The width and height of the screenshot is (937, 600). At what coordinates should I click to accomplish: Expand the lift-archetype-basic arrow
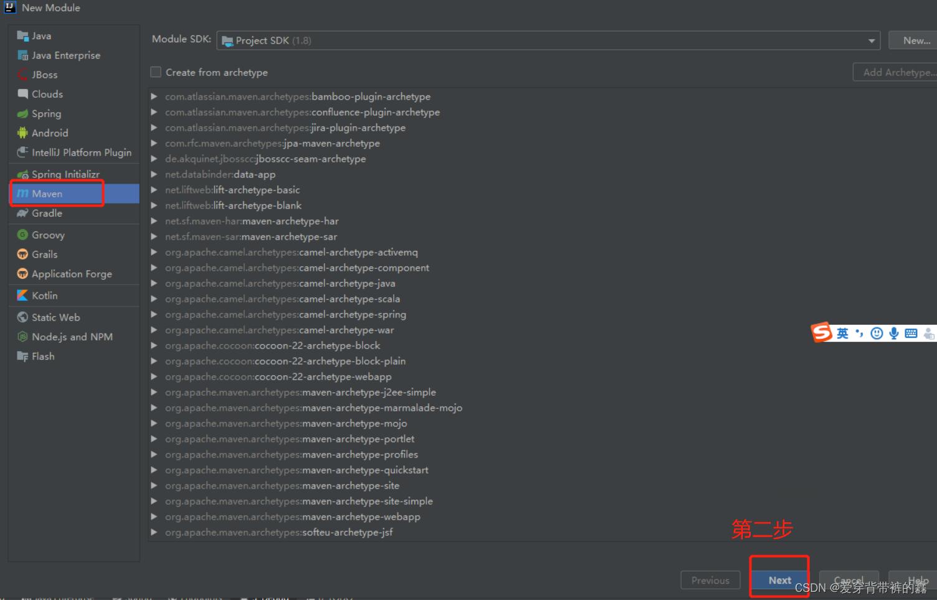(x=154, y=190)
